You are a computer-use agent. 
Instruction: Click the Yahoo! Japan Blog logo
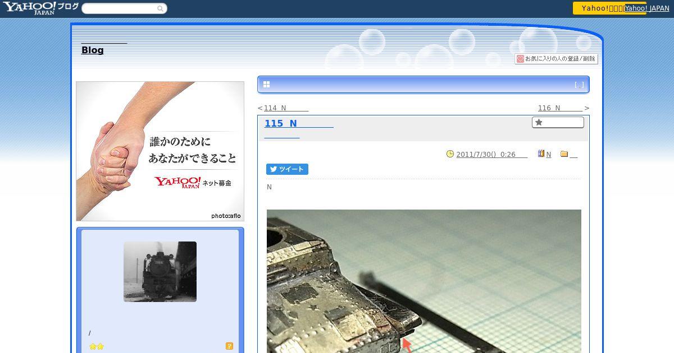pyautogui.click(x=40, y=8)
